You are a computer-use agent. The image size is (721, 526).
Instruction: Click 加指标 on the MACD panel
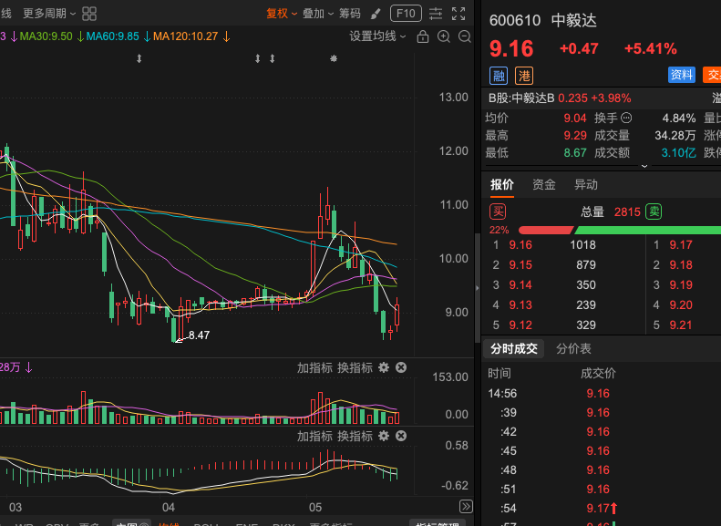[314, 436]
